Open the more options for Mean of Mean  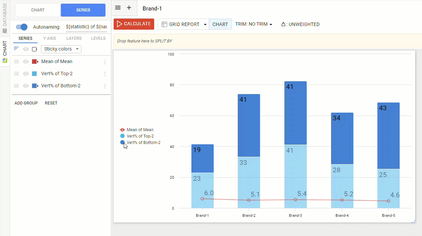coord(105,62)
